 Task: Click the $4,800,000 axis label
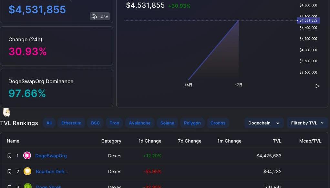point(308,5)
